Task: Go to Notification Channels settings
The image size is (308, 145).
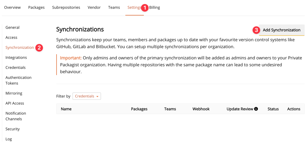Action: click(16, 116)
